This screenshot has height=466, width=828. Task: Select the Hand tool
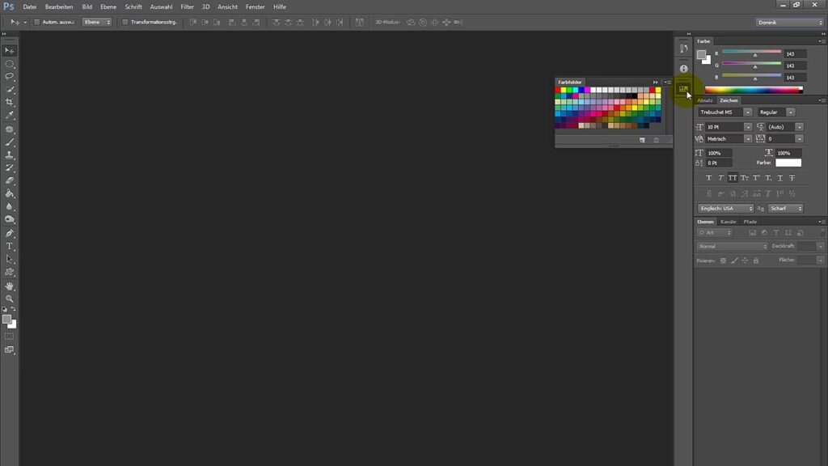click(x=10, y=286)
